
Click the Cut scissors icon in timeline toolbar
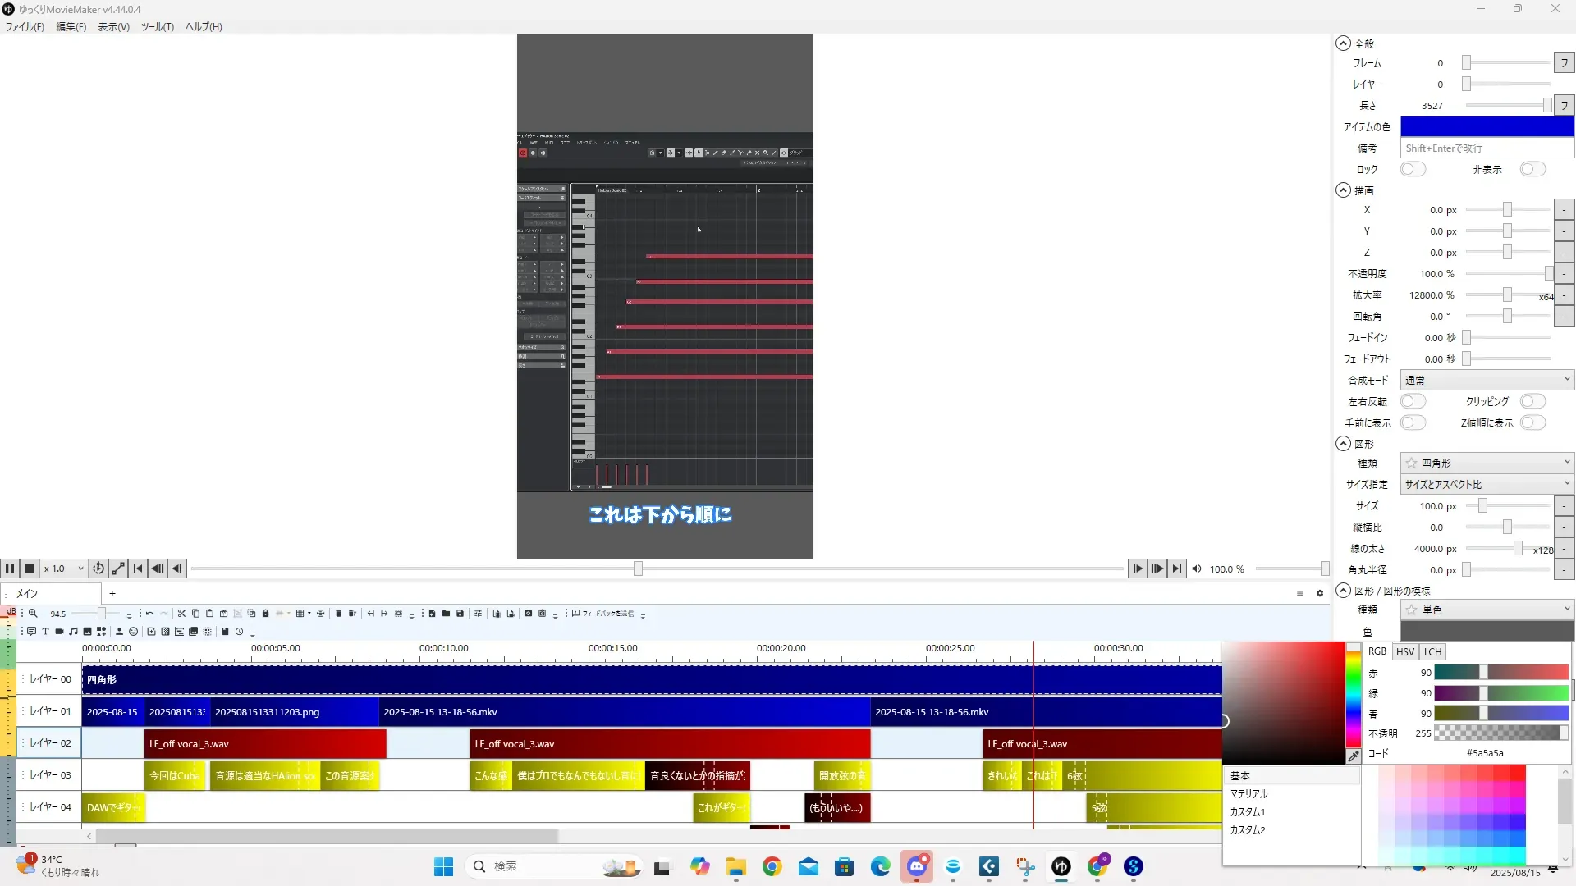coord(182,614)
